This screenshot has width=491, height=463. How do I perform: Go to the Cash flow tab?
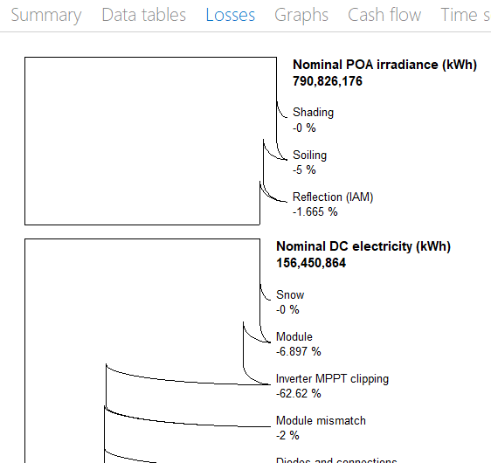point(384,15)
